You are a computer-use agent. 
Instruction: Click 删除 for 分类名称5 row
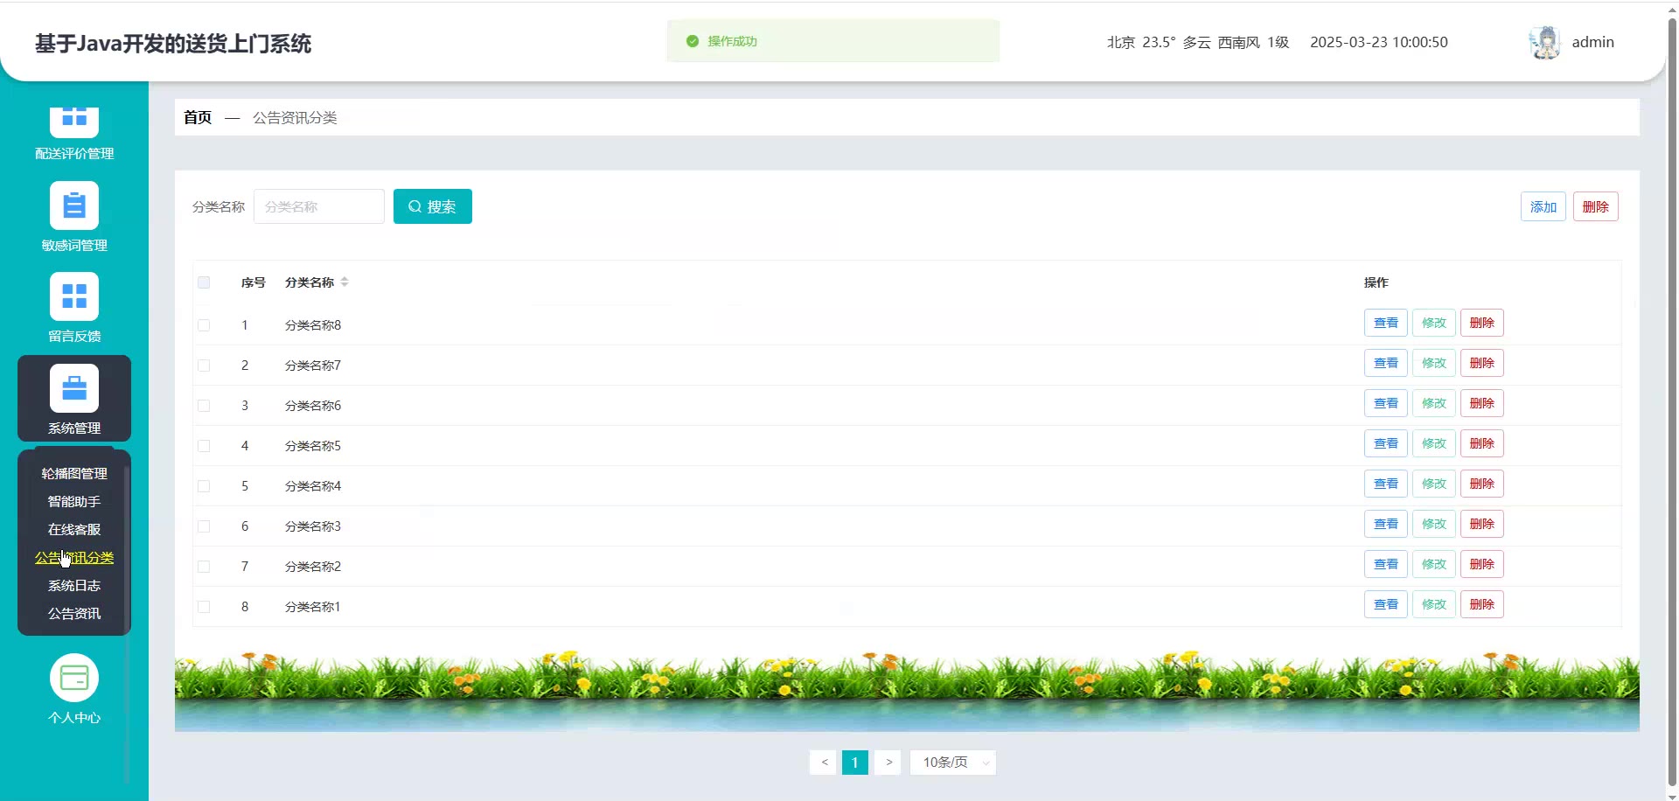[x=1482, y=443]
